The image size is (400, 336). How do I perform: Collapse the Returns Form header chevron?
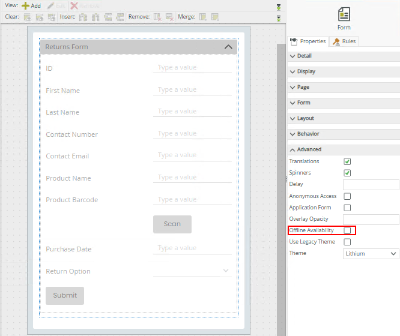pyautogui.click(x=228, y=47)
